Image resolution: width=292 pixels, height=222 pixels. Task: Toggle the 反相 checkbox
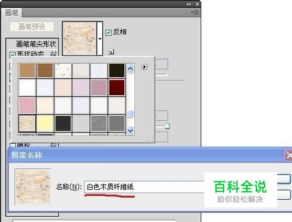coord(108,32)
